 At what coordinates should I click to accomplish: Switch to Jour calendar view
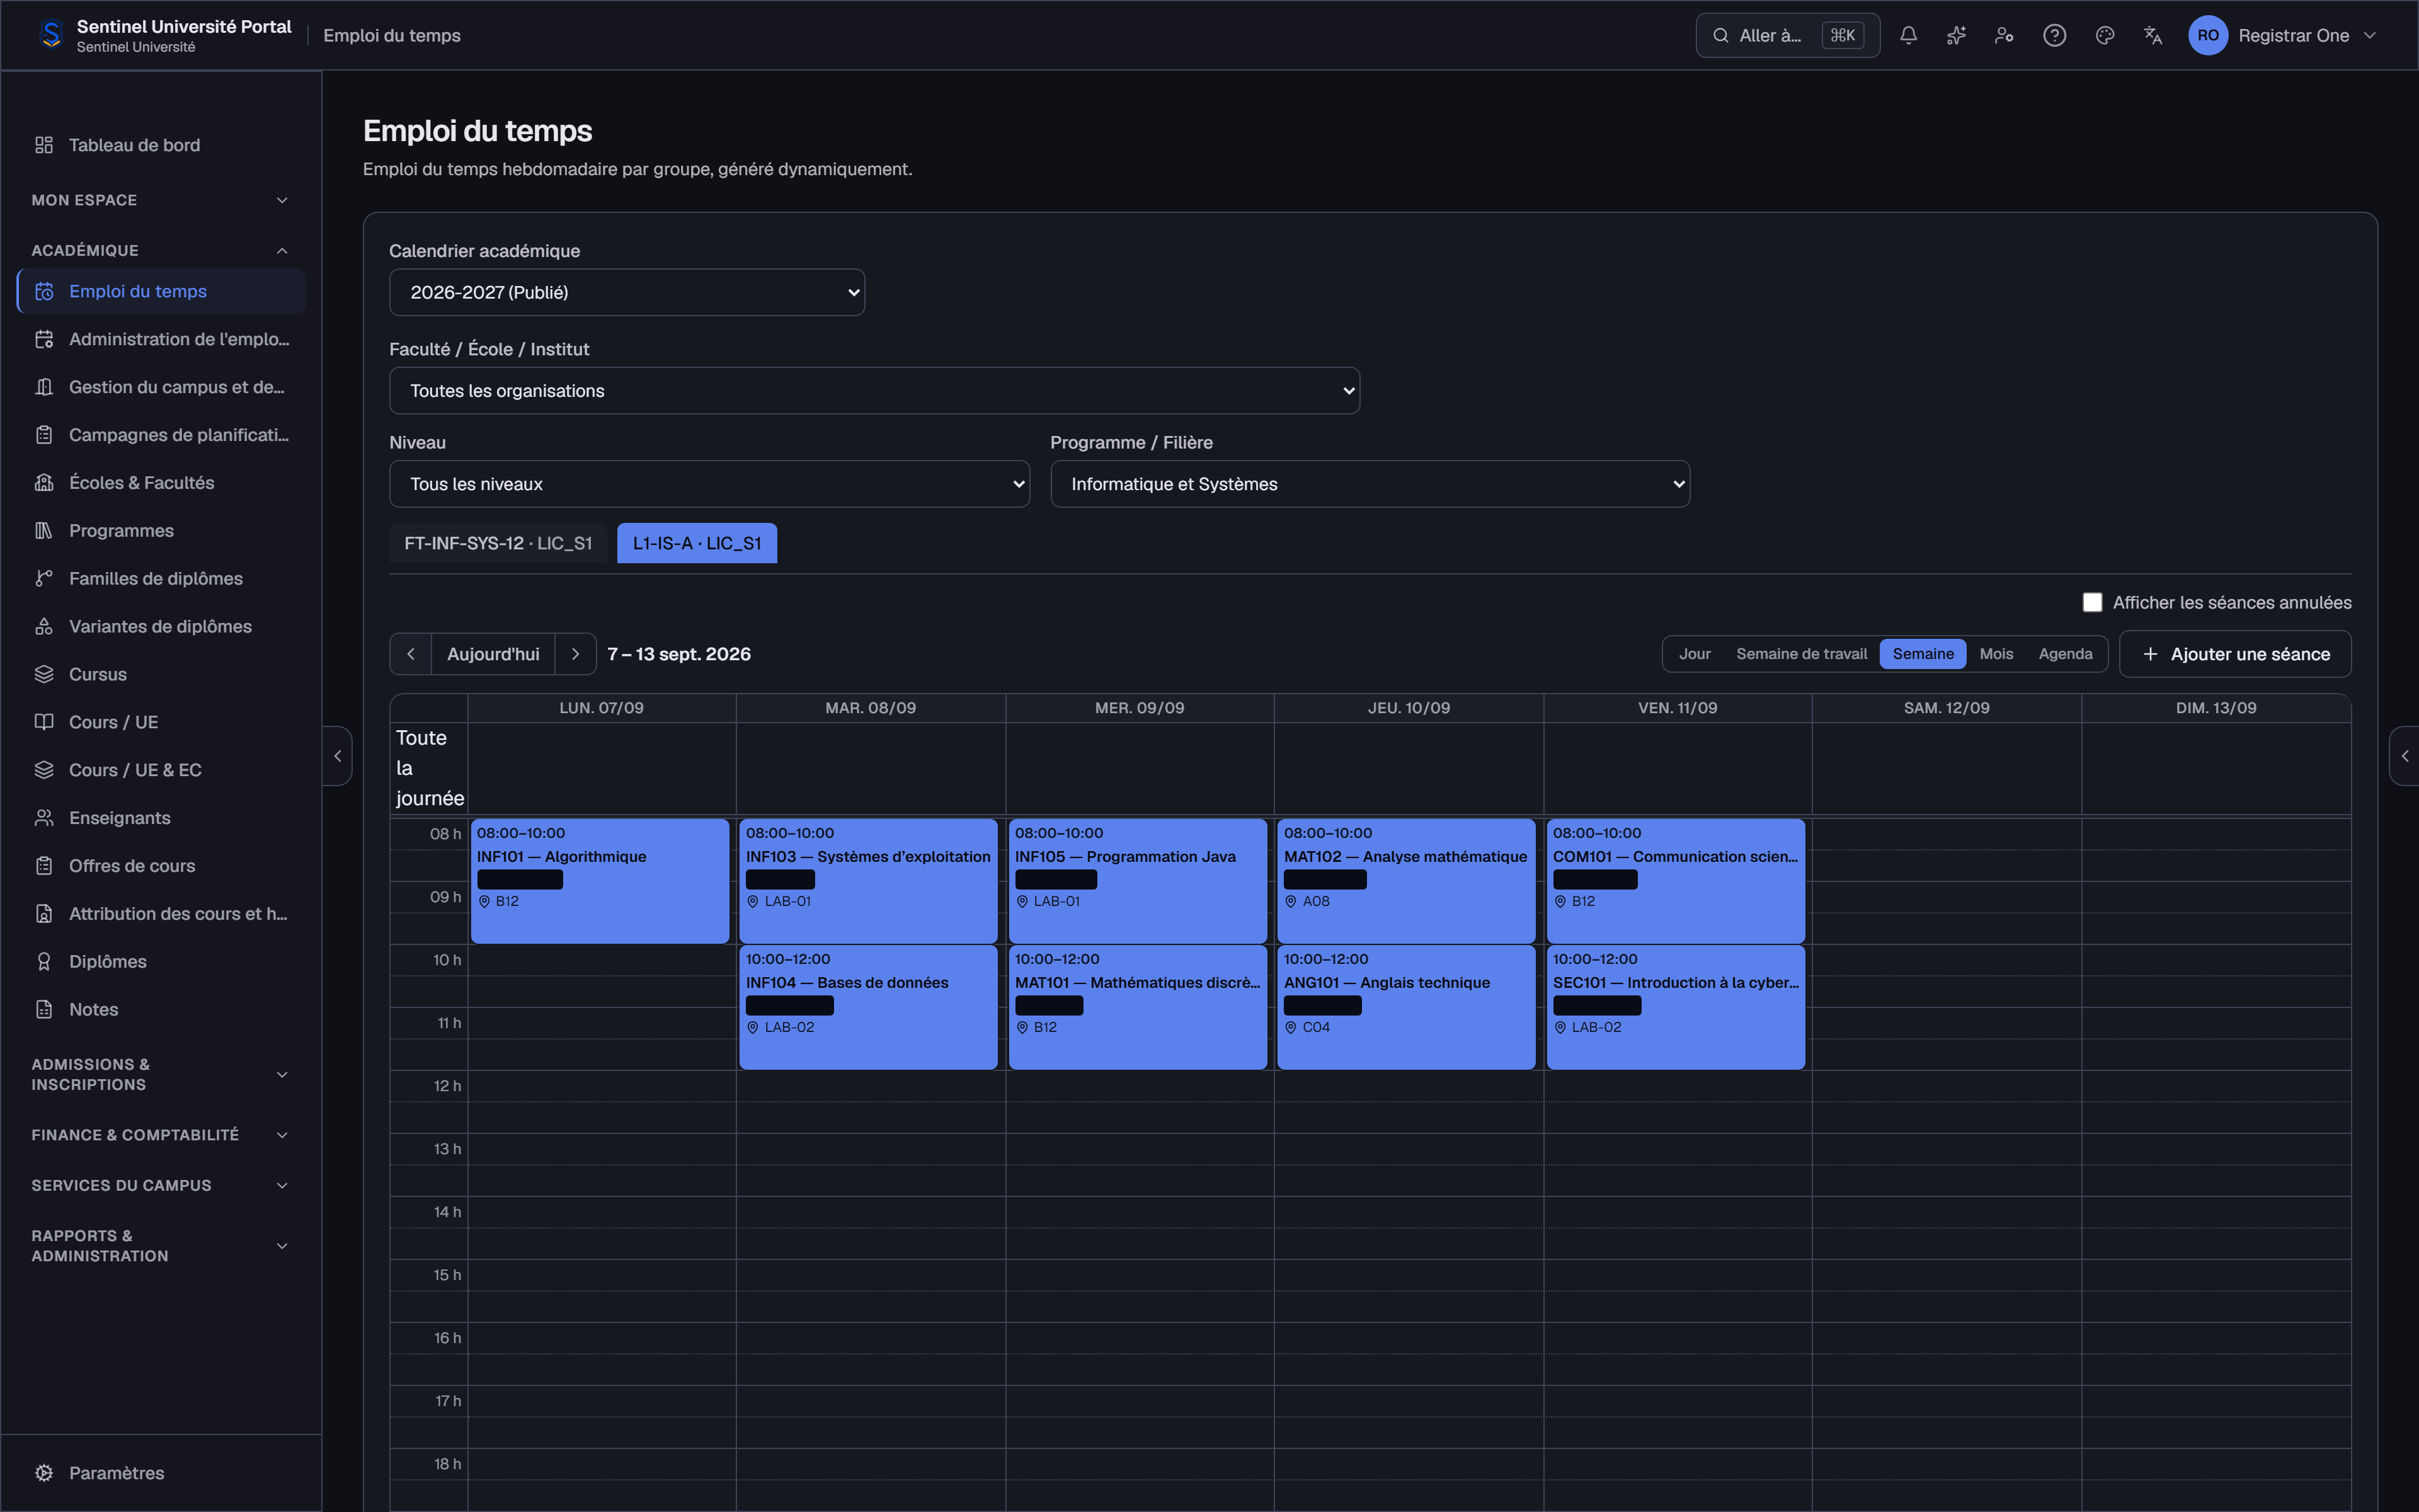click(1695, 654)
